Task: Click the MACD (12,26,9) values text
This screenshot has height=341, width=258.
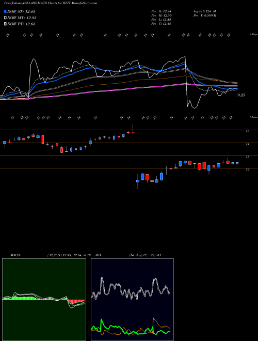Action: point(69,255)
